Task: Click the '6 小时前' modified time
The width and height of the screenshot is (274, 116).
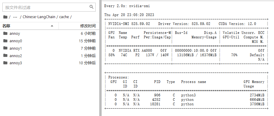Action: 88,33
